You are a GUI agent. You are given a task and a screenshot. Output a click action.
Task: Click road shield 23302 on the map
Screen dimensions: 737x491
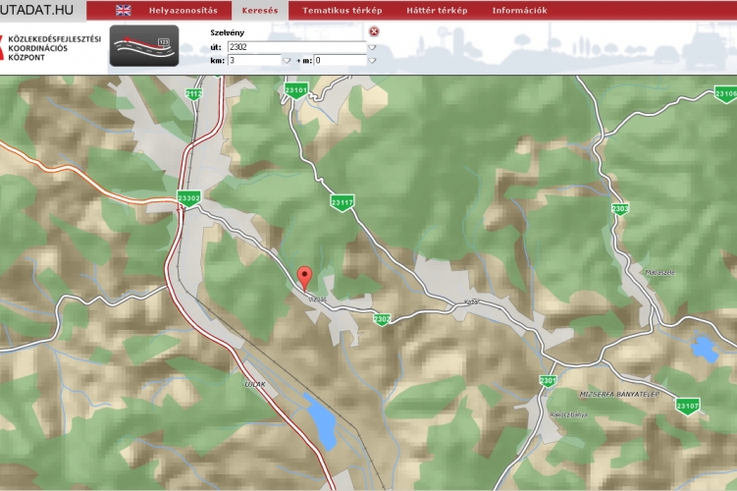pos(189,197)
